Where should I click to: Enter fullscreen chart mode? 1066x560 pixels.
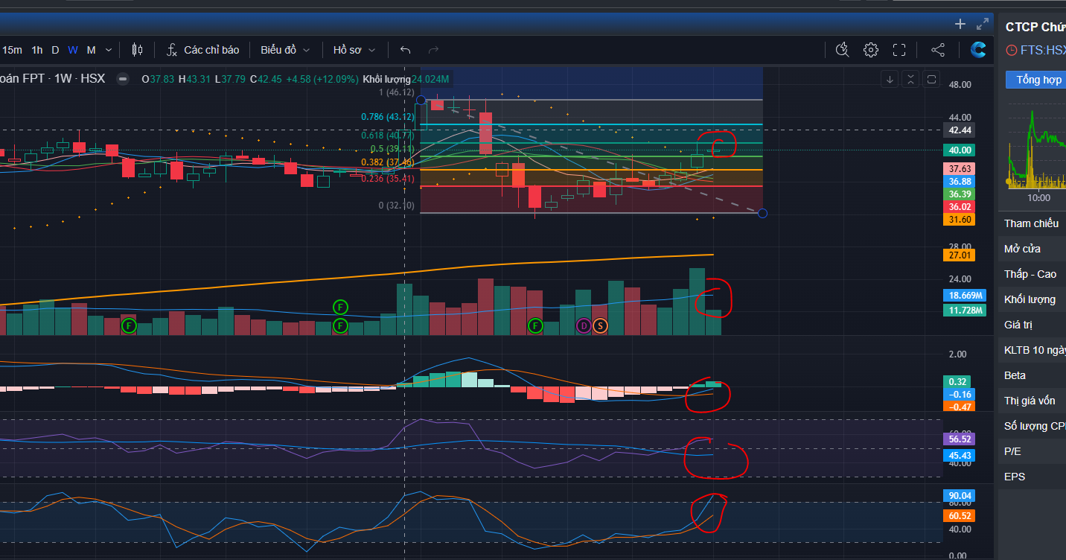click(899, 50)
